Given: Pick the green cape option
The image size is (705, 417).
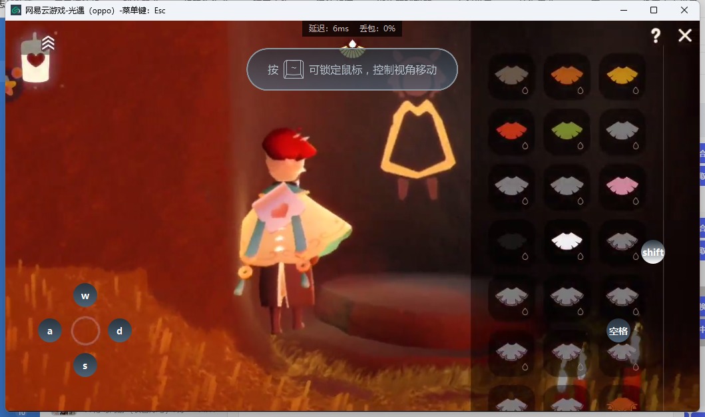Looking at the screenshot, I should (567, 131).
